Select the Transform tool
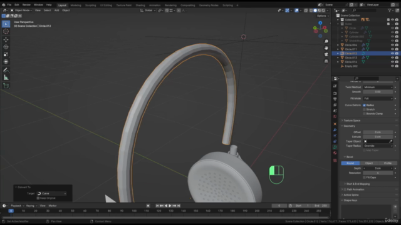This screenshot has height=225, width=401. (6, 62)
